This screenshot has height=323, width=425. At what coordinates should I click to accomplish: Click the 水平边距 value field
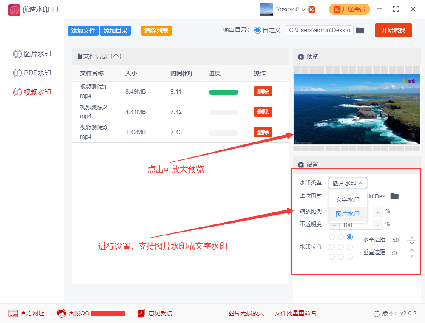[397, 240]
